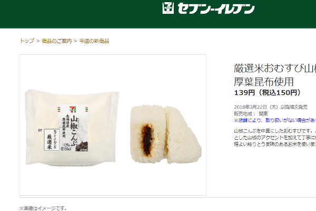
Task: Click the product description paragraph
Action: tap(275, 138)
